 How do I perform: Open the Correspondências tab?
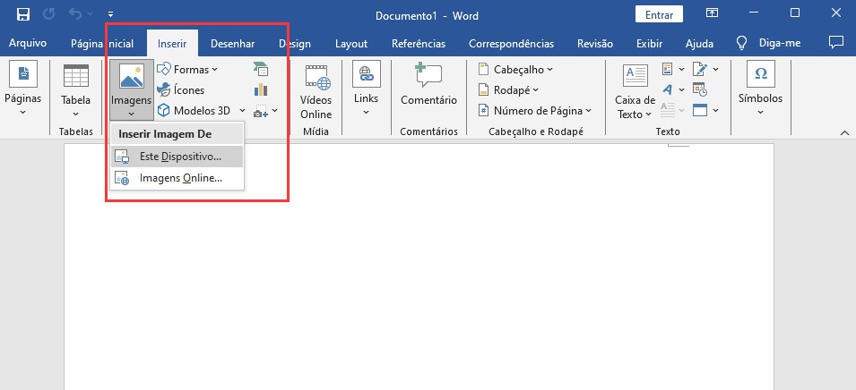click(511, 44)
